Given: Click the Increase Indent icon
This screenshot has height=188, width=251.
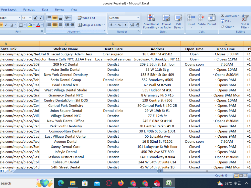Looking at the screenshot, I should click(x=73, y=25).
